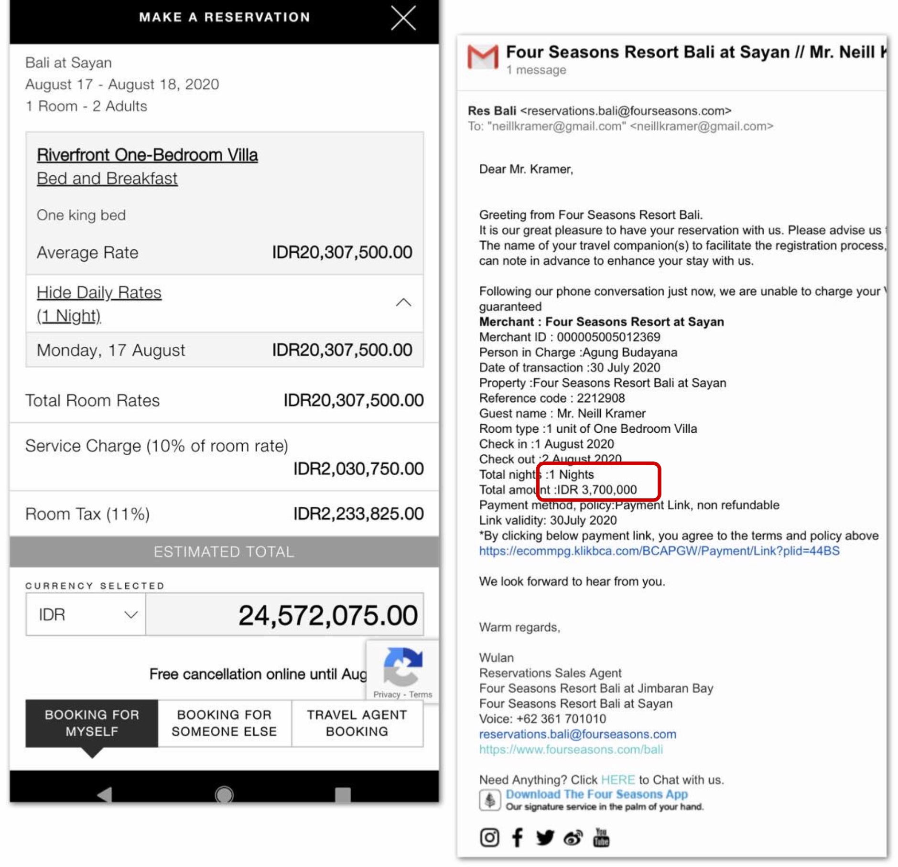This screenshot has height=867, width=898.
Task: Select Booking For Myself tab
Action: pyautogui.click(x=92, y=723)
